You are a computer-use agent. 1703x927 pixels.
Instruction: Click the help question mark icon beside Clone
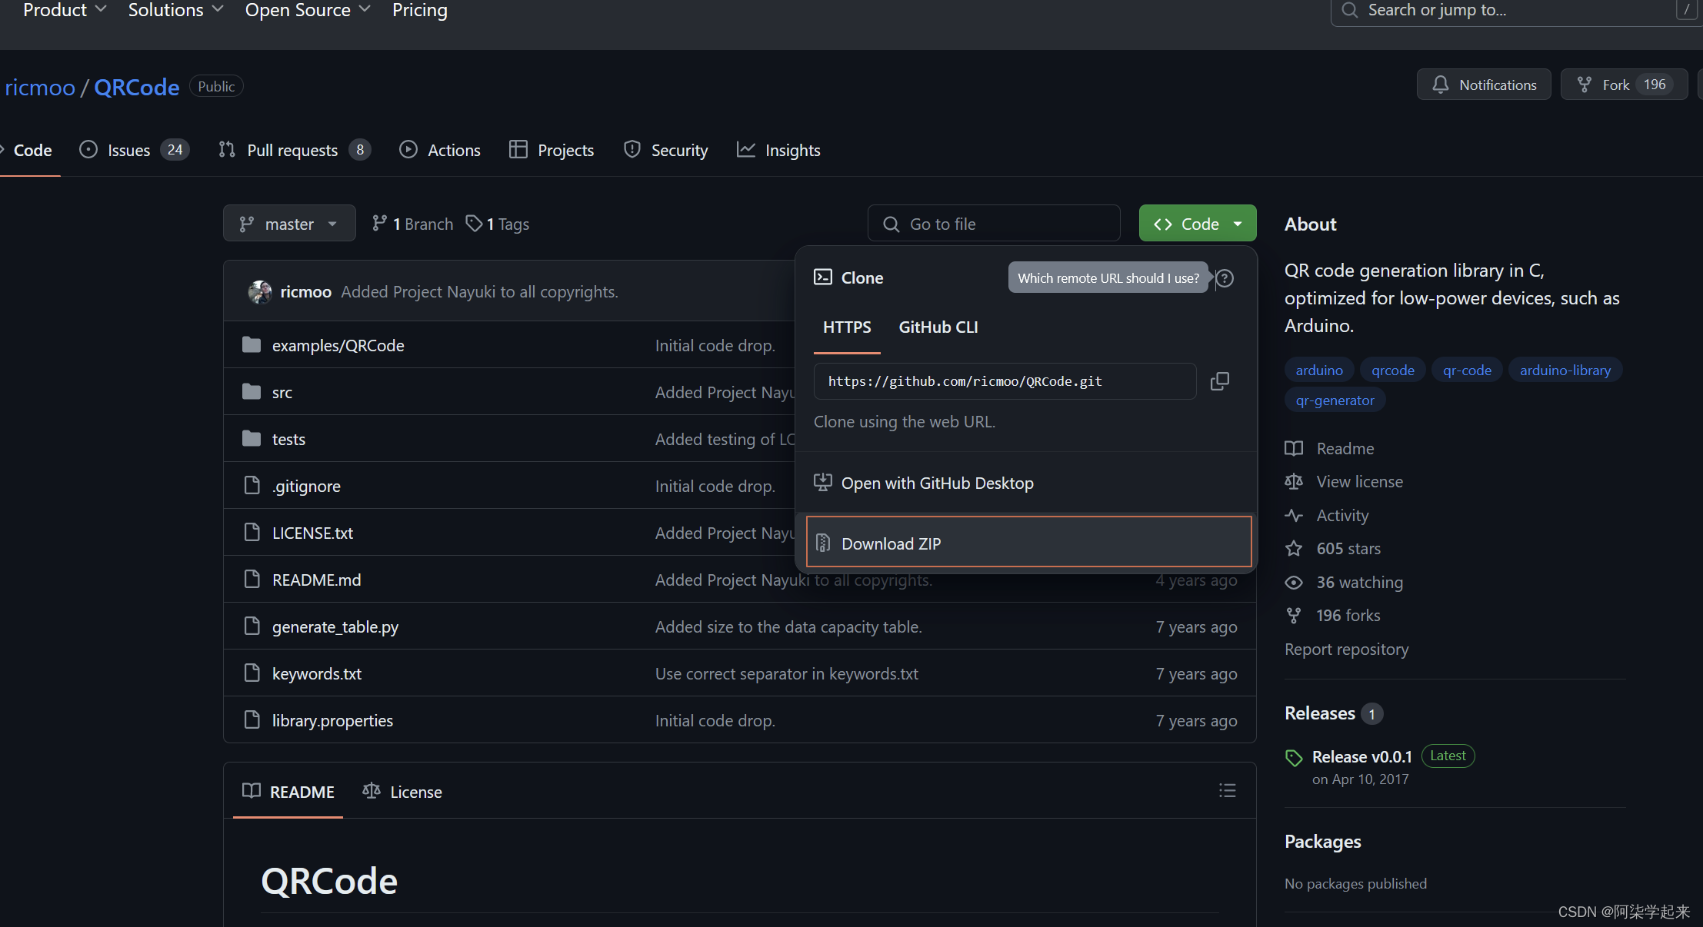tap(1225, 278)
